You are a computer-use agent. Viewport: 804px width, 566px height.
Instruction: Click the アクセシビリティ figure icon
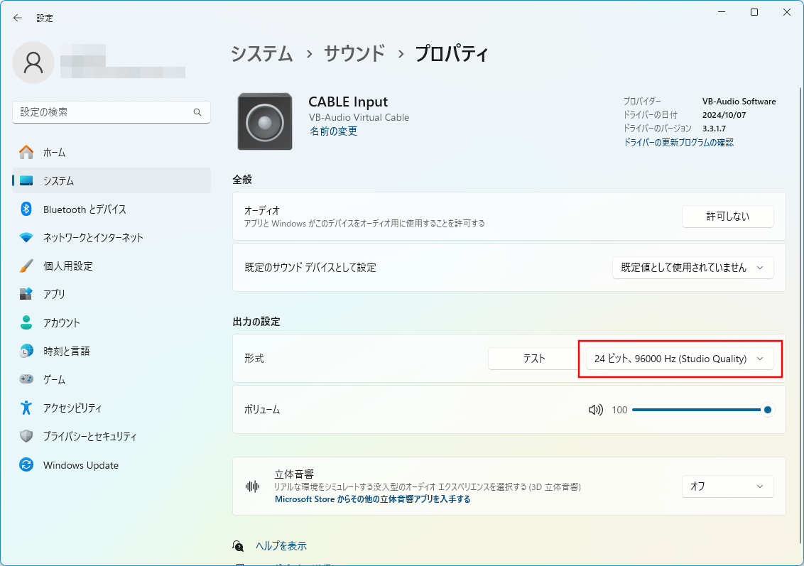click(26, 408)
